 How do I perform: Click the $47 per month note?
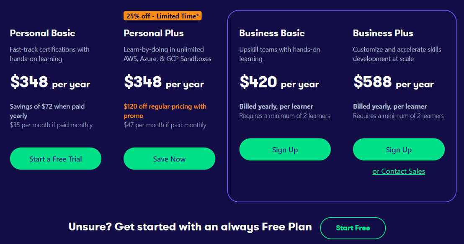pyautogui.click(x=165, y=125)
